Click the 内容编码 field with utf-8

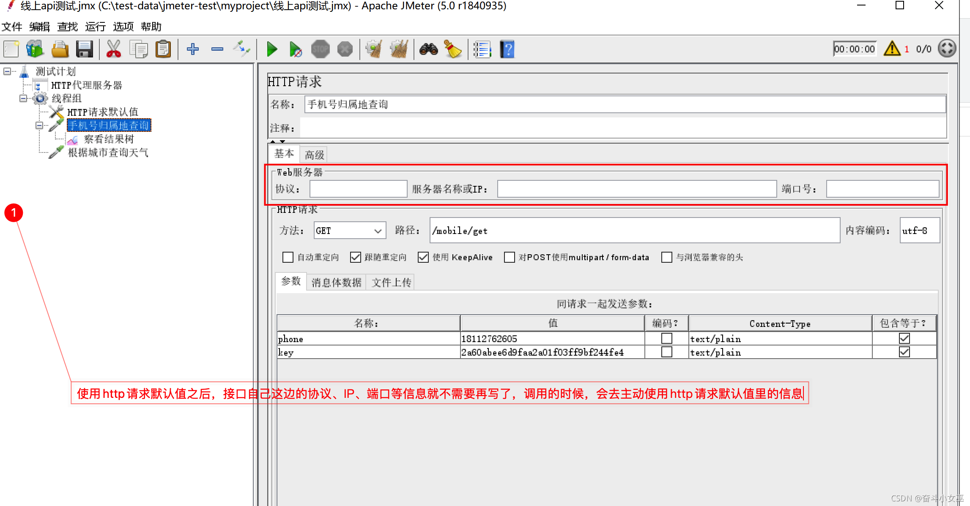(x=920, y=230)
